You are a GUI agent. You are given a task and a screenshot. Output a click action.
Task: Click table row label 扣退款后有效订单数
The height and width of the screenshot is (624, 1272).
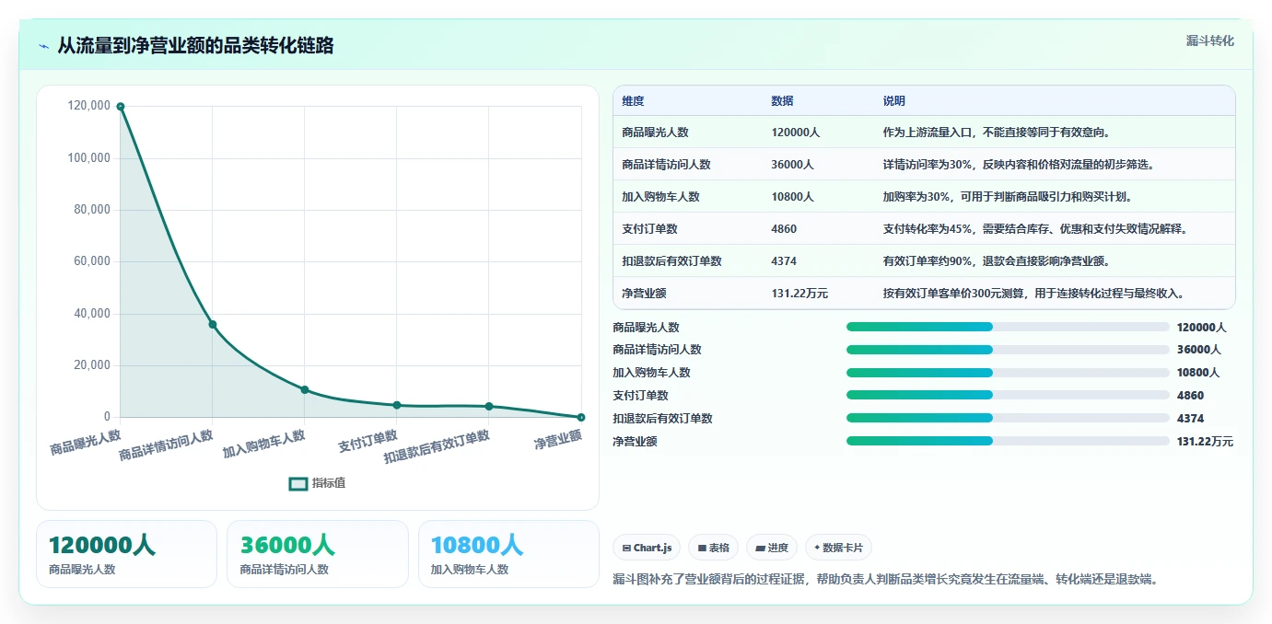point(671,261)
